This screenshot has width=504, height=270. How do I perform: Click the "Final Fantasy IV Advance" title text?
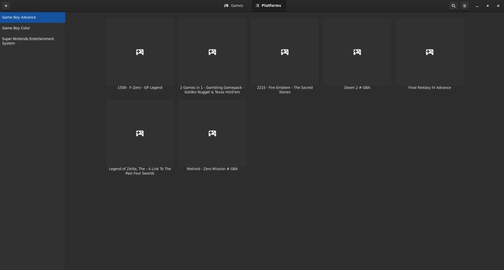pyautogui.click(x=429, y=88)
